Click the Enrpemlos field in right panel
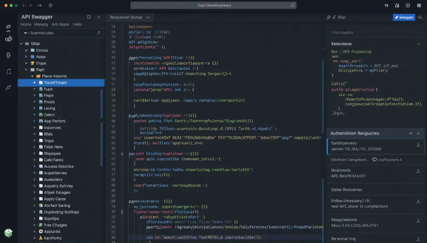Image resolution: width=427 pixels, height=243 pixels. pyautogui.click(x=376, y=32)
